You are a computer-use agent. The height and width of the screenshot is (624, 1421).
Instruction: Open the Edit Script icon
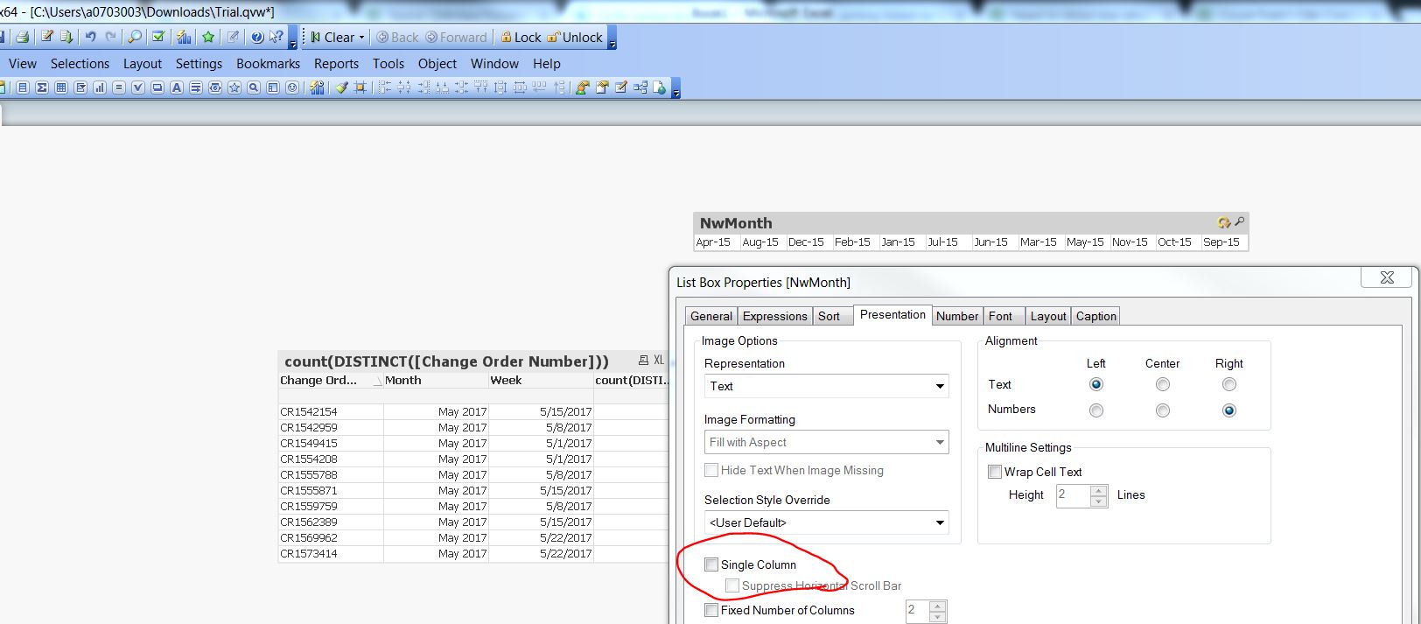[47, 37]
